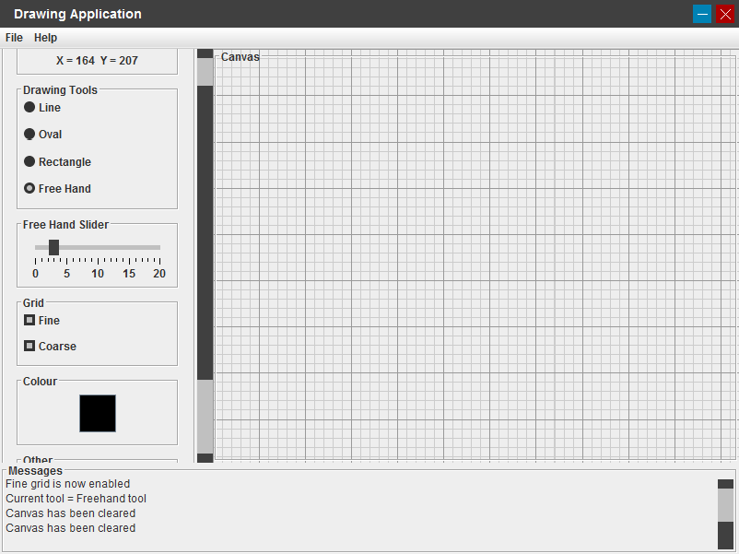
Task: Click the Free Hand Slider thumb
Action: tap(53, 247)
